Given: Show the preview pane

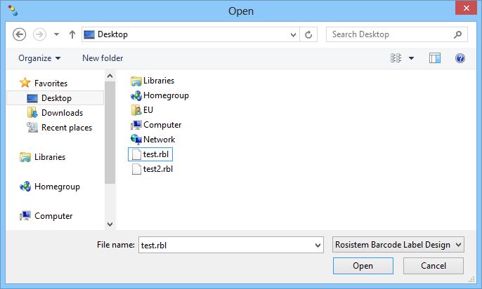Looking at the screenshot, I should point(435,58).
